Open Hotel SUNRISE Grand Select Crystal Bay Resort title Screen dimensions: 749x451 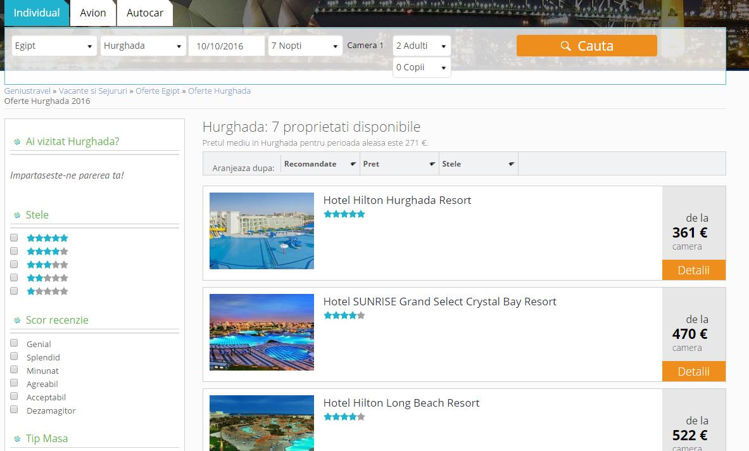click(440, 302)
